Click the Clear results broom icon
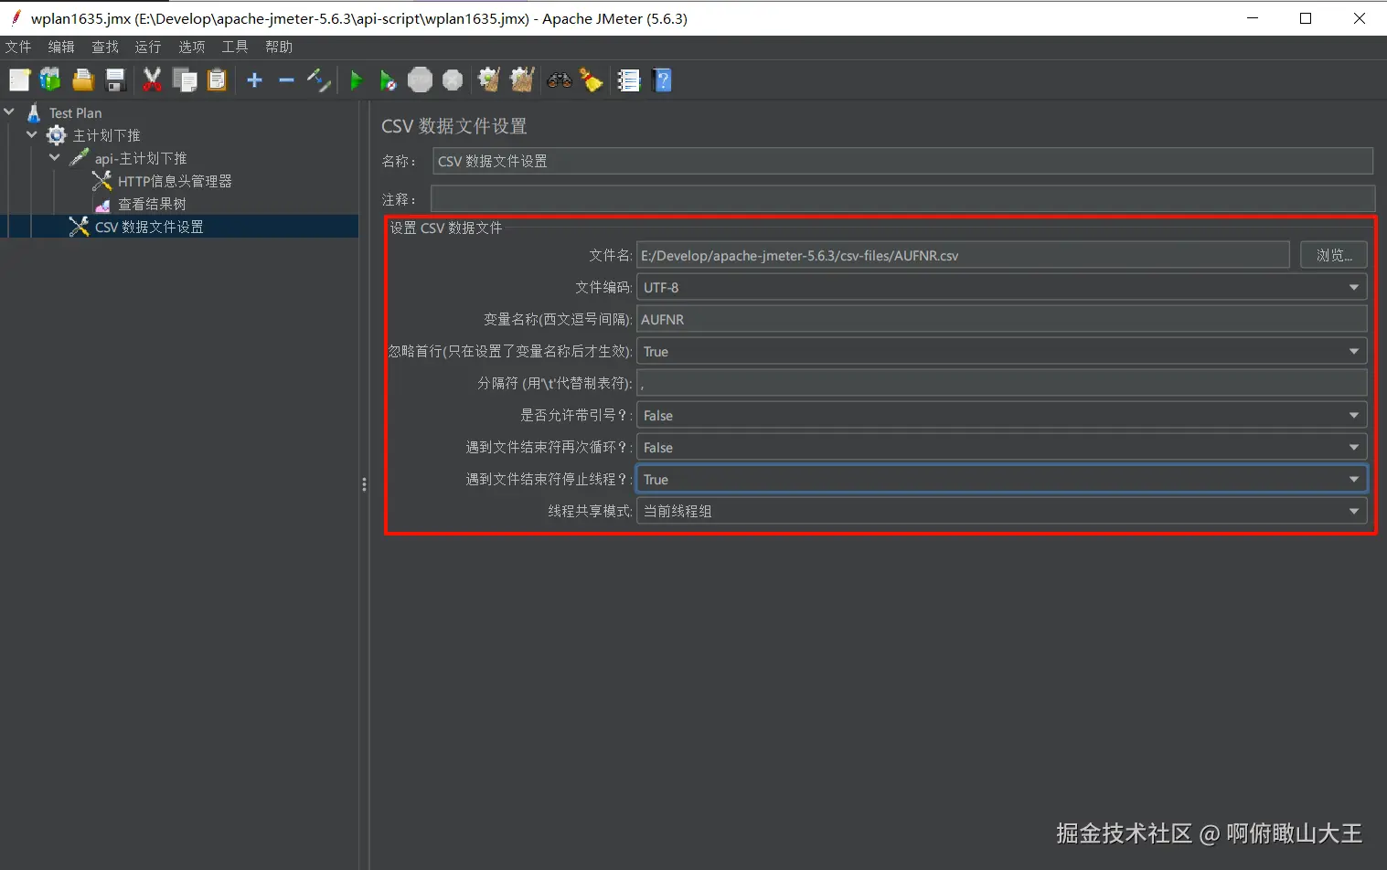The image size is (1387, 870). tap(489, 80)
